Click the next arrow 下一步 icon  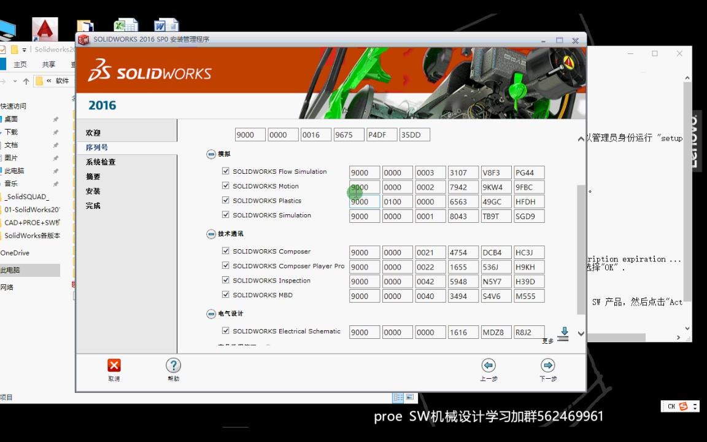tap(547, 366)
